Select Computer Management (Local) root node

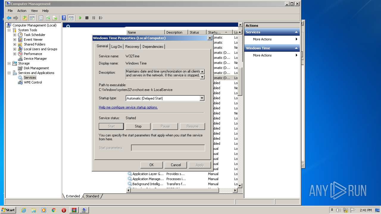coord(34,25)
